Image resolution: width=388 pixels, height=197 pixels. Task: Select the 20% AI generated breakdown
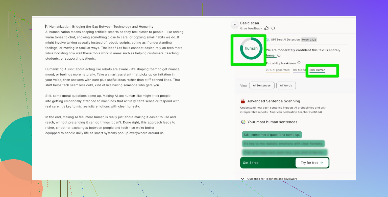pyautogui.click(x=278, y=70)
